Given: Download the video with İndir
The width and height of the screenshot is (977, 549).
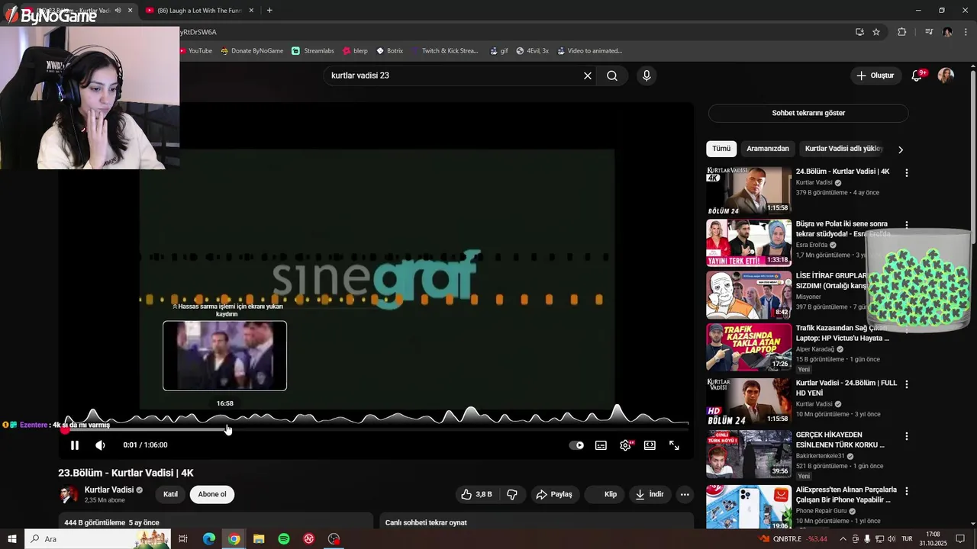Looking at the screenshot, I should coord(650,494).
